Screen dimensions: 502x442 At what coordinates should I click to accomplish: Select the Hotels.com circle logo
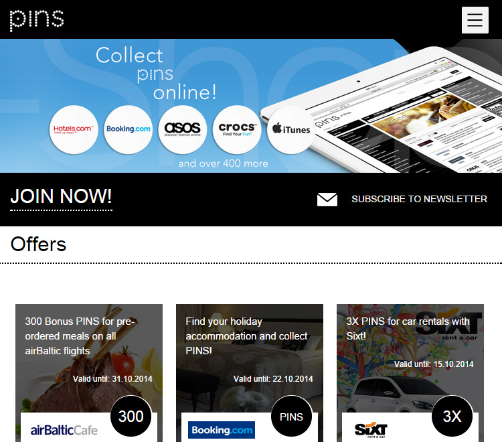74,129
